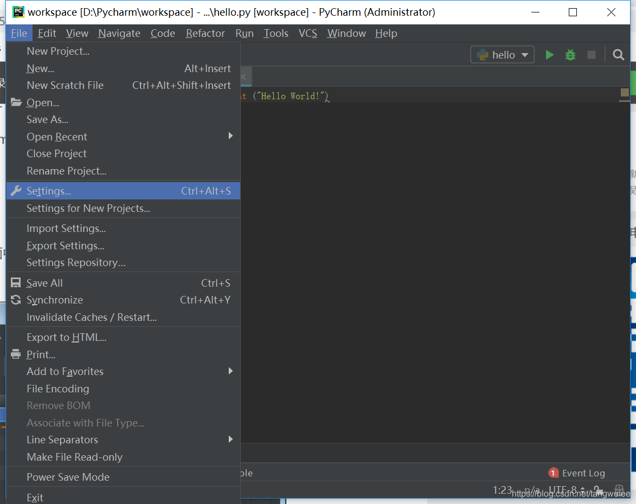This screenshot has width=636, height=504.
Task: Open the Run menu
Action: point(245,33)
